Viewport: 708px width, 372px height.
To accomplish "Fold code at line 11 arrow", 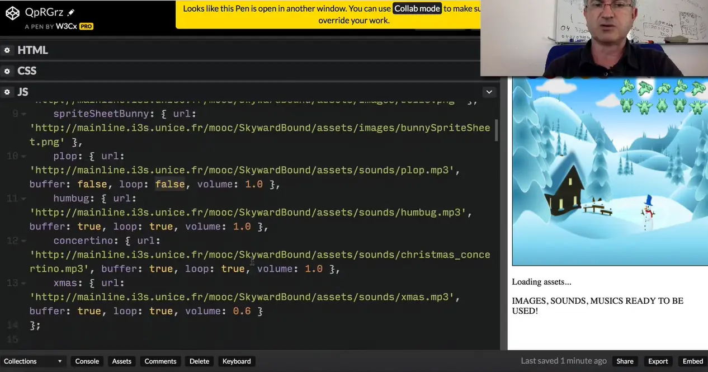I will pyautogui.click(x=23, y=198).
